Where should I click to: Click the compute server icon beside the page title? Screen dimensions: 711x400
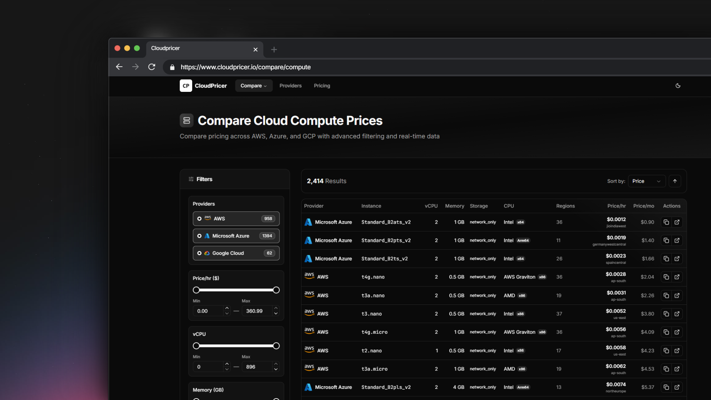186,120
